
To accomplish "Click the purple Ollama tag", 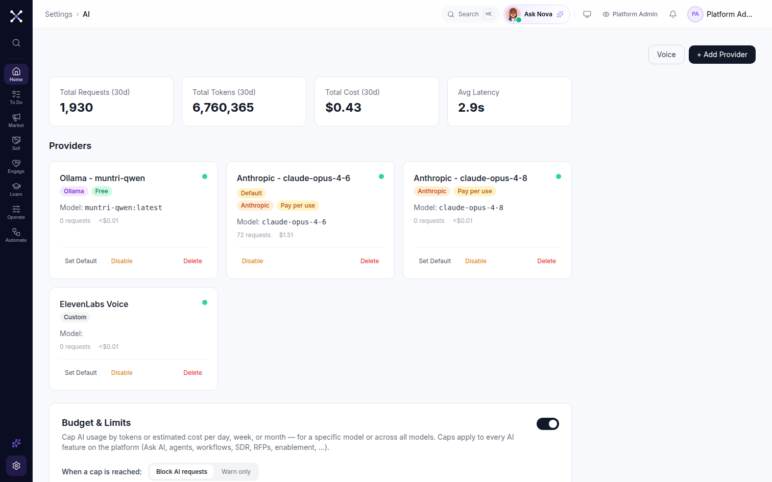I will [x=74, y=191].
